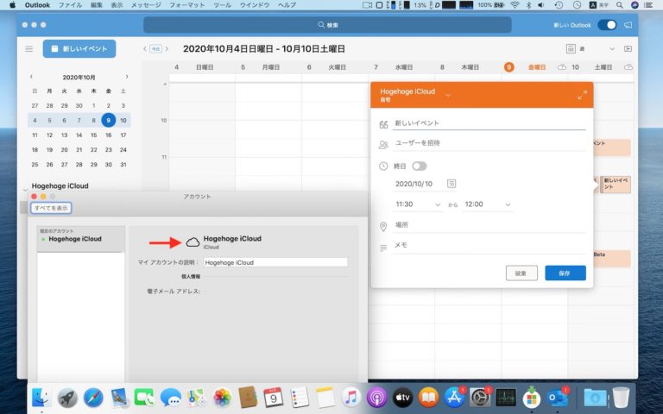Open the メッセージ menu
This screenshot has width=663, height=414.
[146, 5]
